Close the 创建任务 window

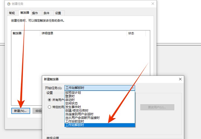(x=153, y=4)
